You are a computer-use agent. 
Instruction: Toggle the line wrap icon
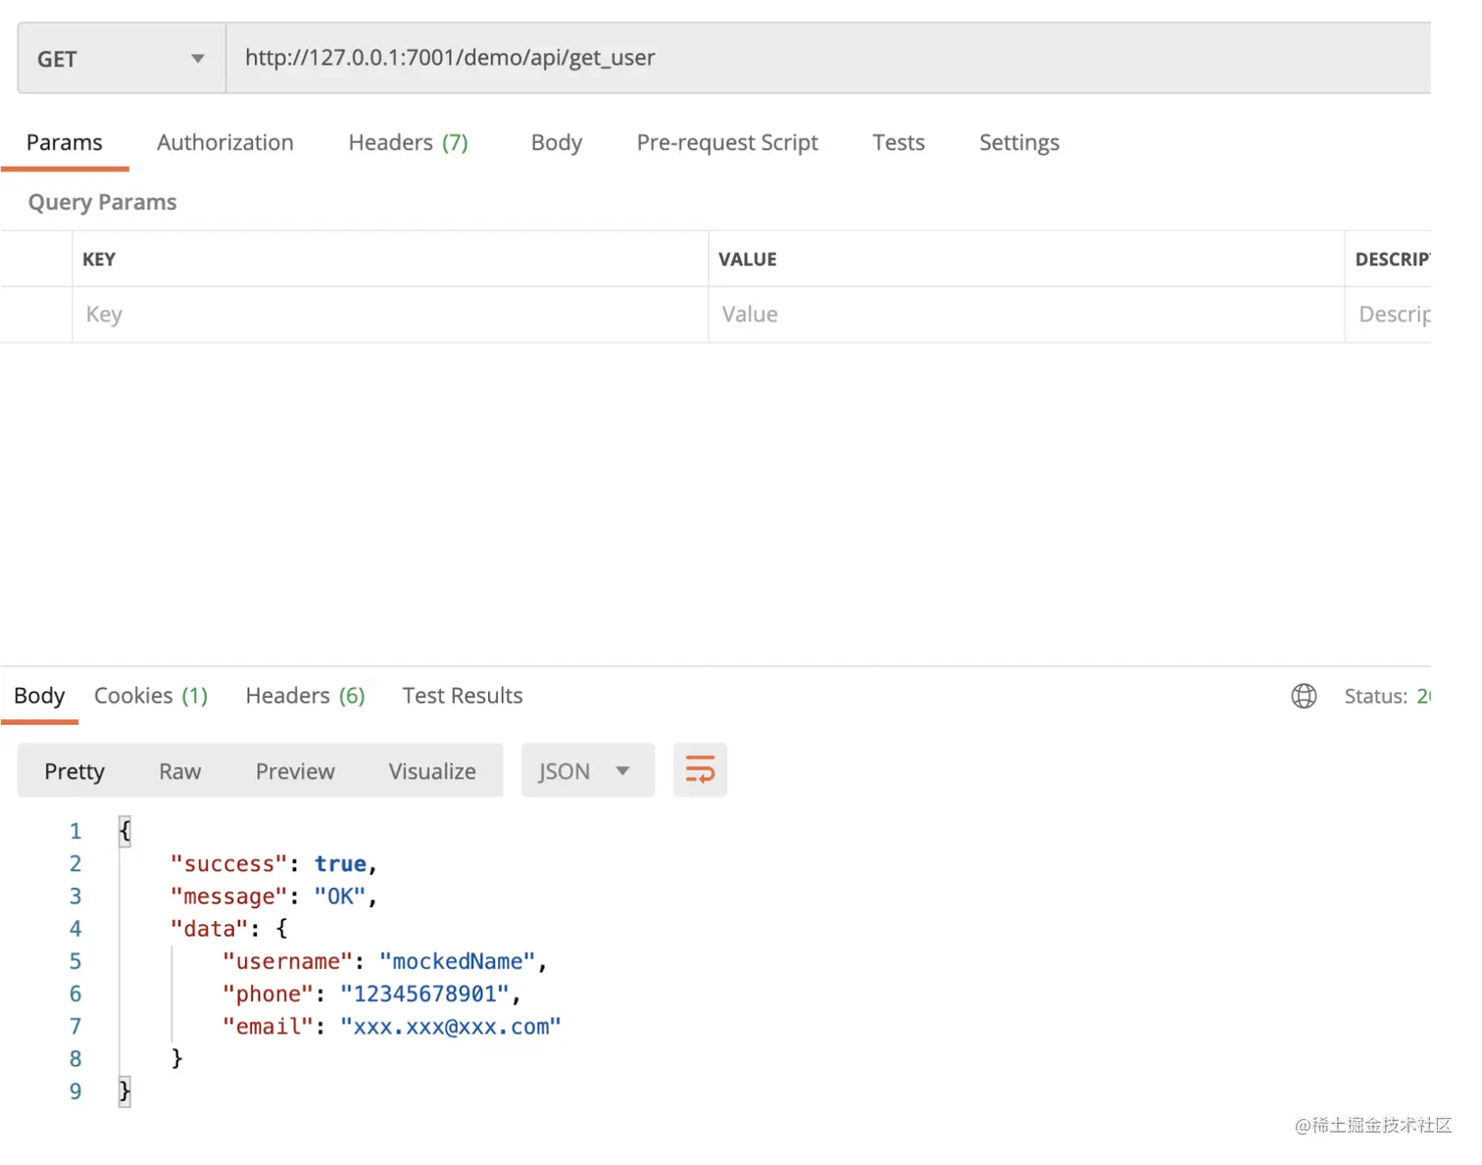click(700, 770)
